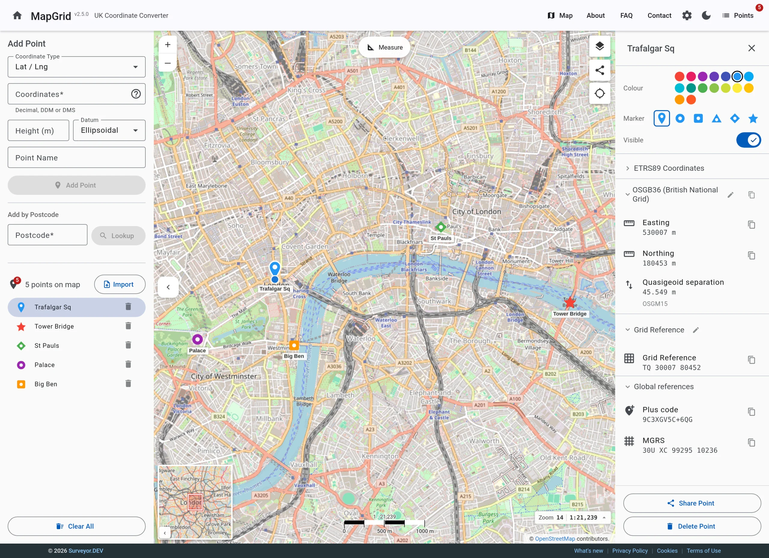Toggle dark mode moon icon
The width and height of the screenshot is (769, 558).
coord(706,15)
